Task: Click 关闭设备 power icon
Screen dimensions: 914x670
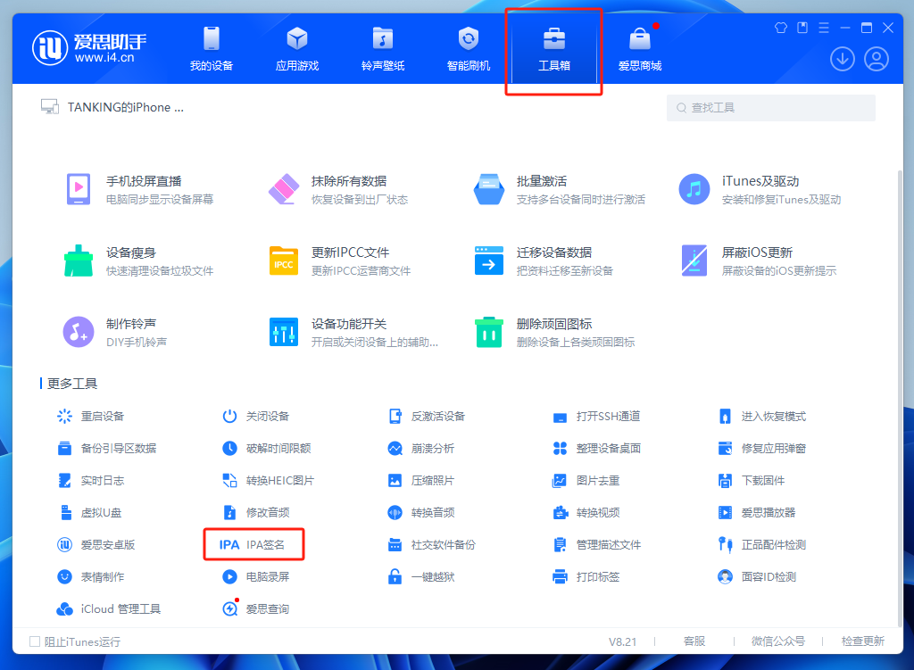Action: pyautogui.click(x=229, y=416)
